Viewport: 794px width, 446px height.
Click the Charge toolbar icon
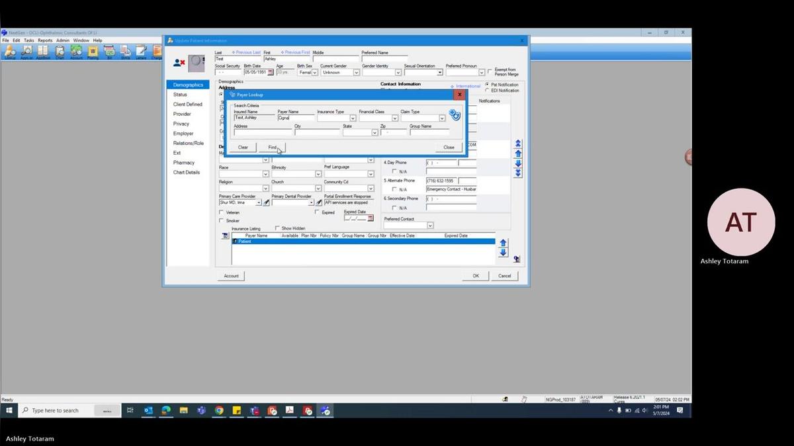point(156,51)
